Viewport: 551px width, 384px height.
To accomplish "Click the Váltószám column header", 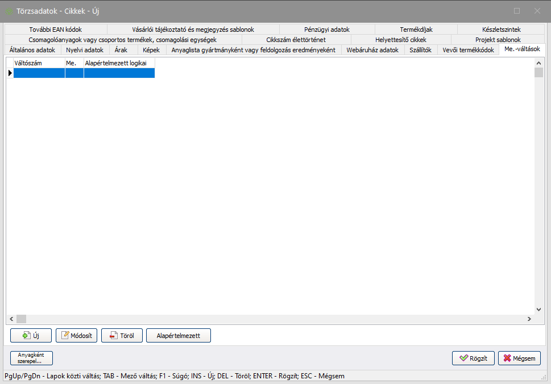I will pos(39,63).
